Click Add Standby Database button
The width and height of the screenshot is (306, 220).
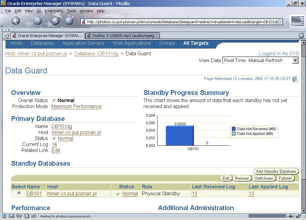coord(276,171)
